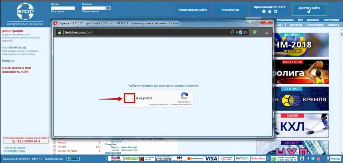
Task: Open the Хоккей КХЛ banner
Action: click(301, 126)
